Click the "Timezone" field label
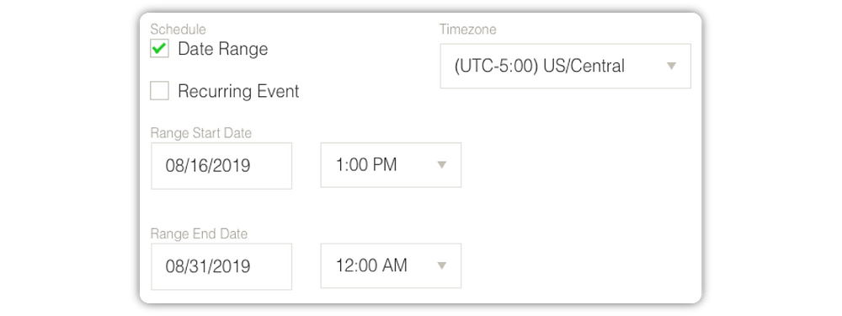Image resolution: width=842 pixels, height=316 pixels. coord(467,29)
